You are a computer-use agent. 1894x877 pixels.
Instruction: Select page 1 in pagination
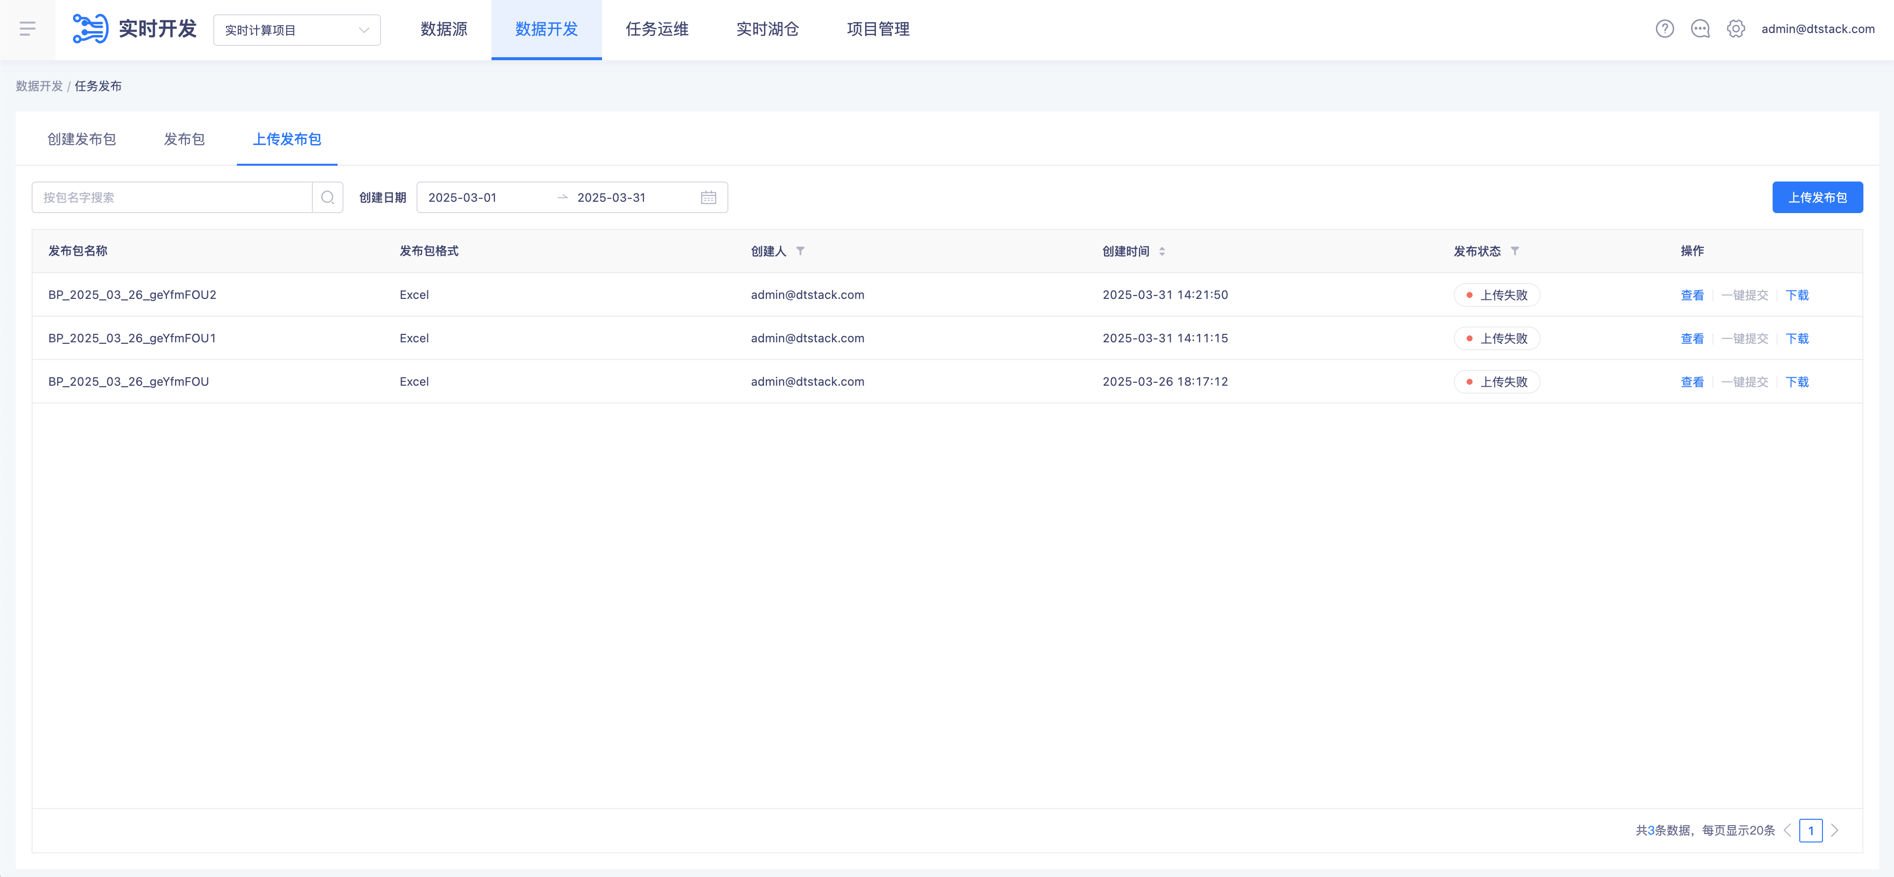click(1811, 831)
